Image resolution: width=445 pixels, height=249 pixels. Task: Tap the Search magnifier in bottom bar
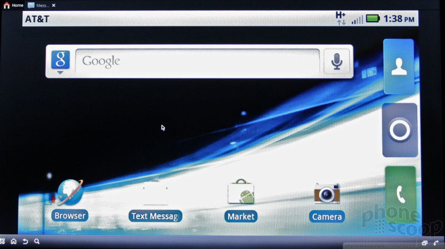click(x=37, y=241)
